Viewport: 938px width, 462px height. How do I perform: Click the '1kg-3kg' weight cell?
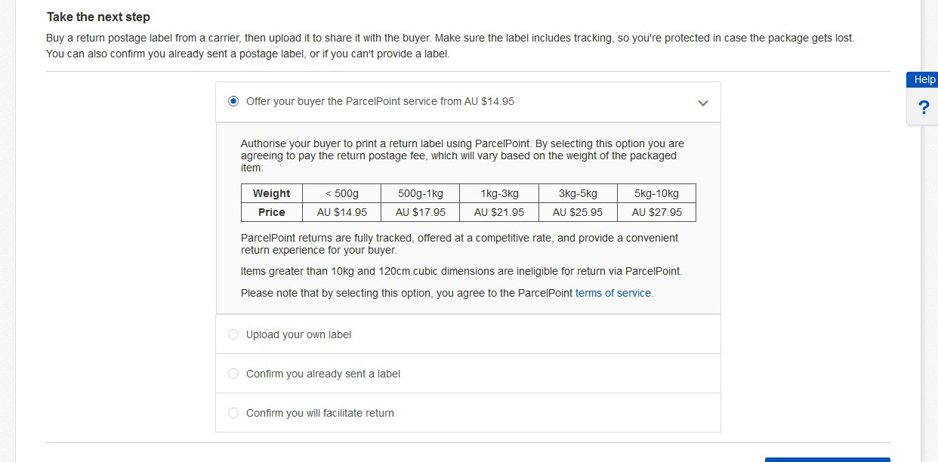coord(499,193)
